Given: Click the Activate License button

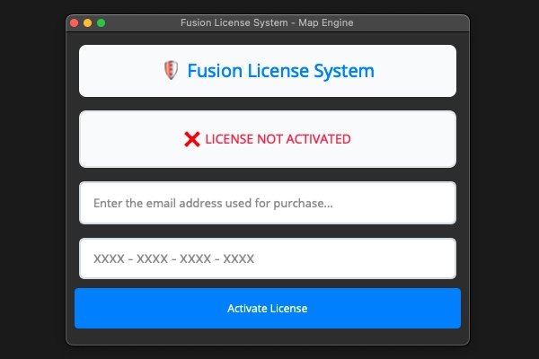Looking at the screenshot, I should click(268, 308).
